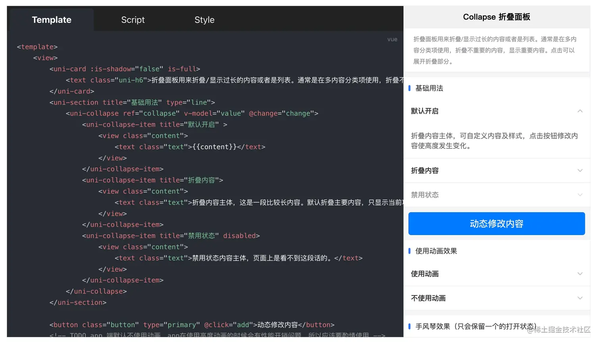
Task: Expand the 不使用动画 panel chevron
Action: click(x=580, y=298)
